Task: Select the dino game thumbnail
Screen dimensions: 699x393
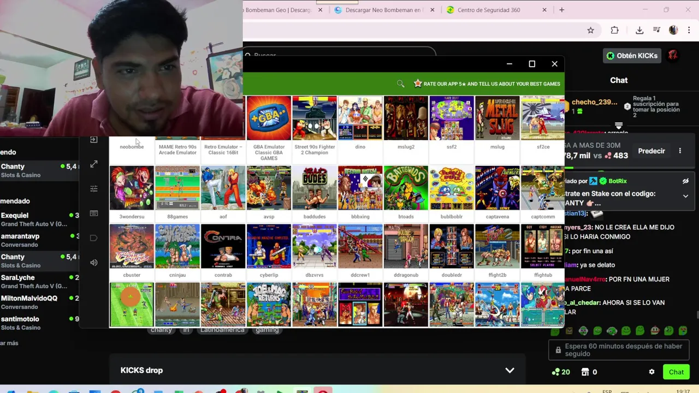Action: [x=360, y=118]
